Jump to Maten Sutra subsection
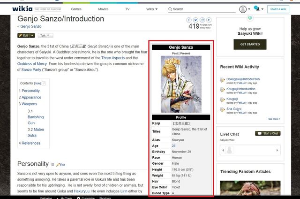This screenshot has height=199, width=300. coord(36,132)
